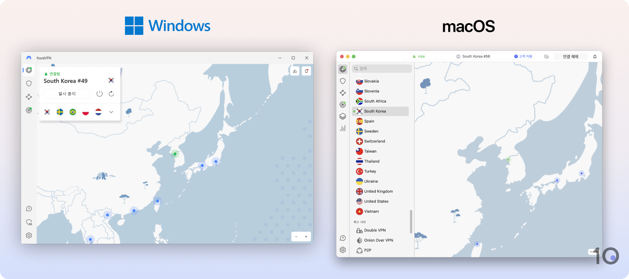This screenshot has height=279, width=629.
Task: Click the green South Korea marker on Windows map
Action: click(175, 154)
